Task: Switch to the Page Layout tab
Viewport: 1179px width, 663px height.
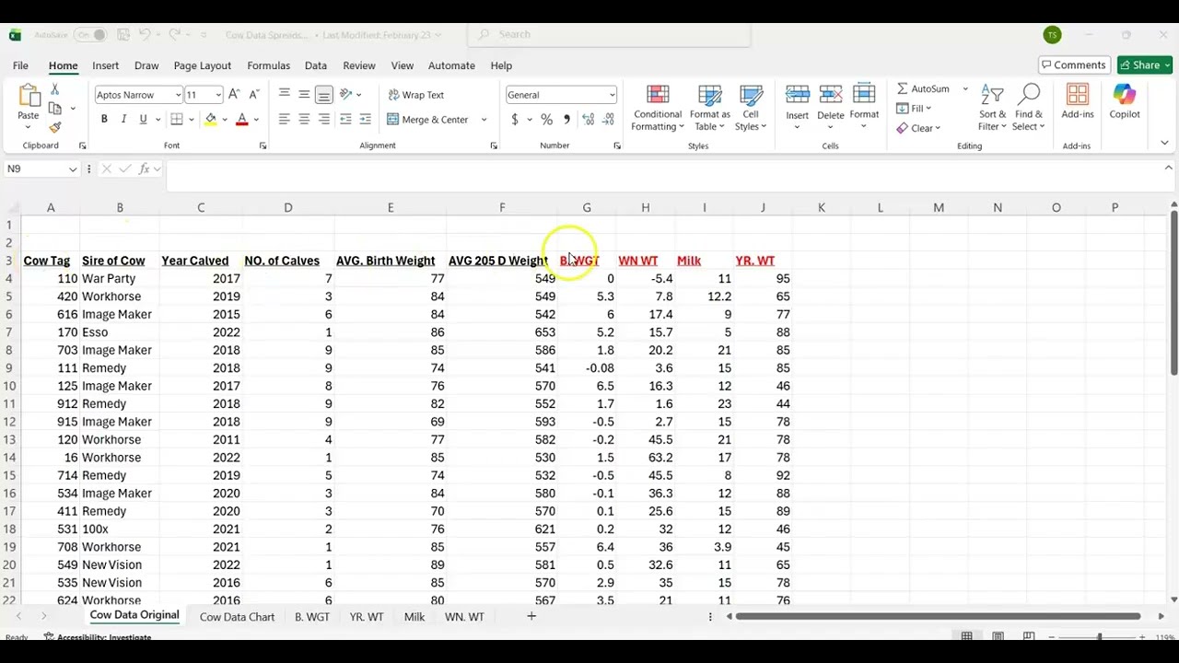Action: (202, 65)
